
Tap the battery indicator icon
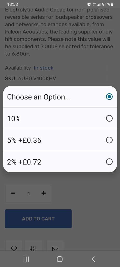point(112,4)
